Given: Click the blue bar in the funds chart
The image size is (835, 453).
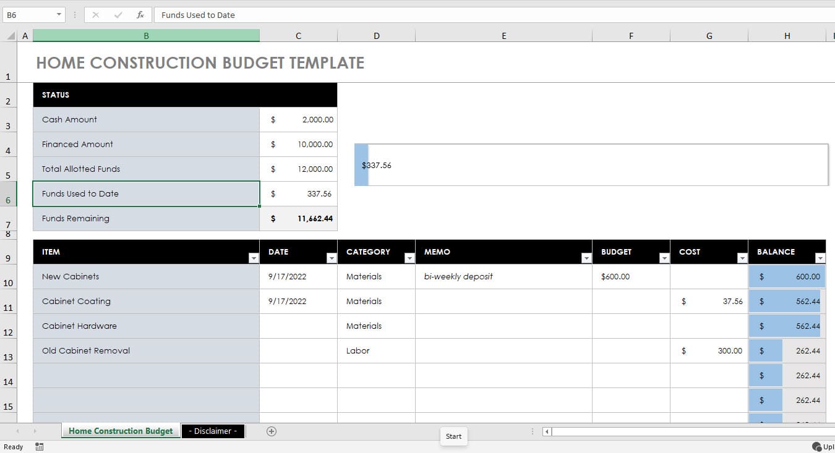Looking at the screenshot, I should tap(361, 165).
